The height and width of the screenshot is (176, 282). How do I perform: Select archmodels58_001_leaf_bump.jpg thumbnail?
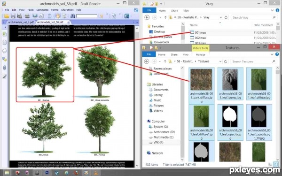pyautogui.click(x=230, y=84)
